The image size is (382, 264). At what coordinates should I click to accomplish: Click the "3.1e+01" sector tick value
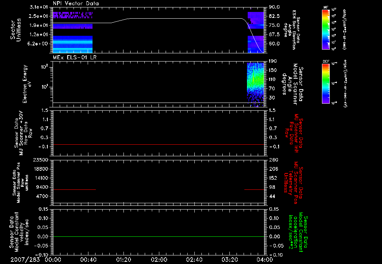(x=39, y=7)
